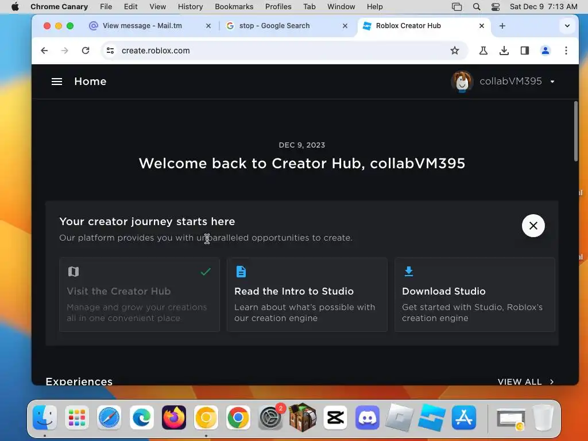Open Spotlight search in menu bar
The height and width of the screenshot is (441, 588).
476,6
